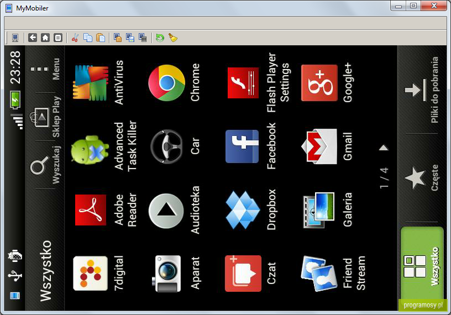
Task: Click the record video toolbar icon
Action: tap(143, 38)
